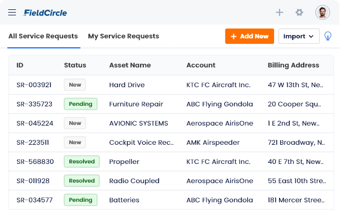Click the New badge for AVIONIC SYSTEMS
Viewport: 340px width, 210px height.
click(75, 123)
